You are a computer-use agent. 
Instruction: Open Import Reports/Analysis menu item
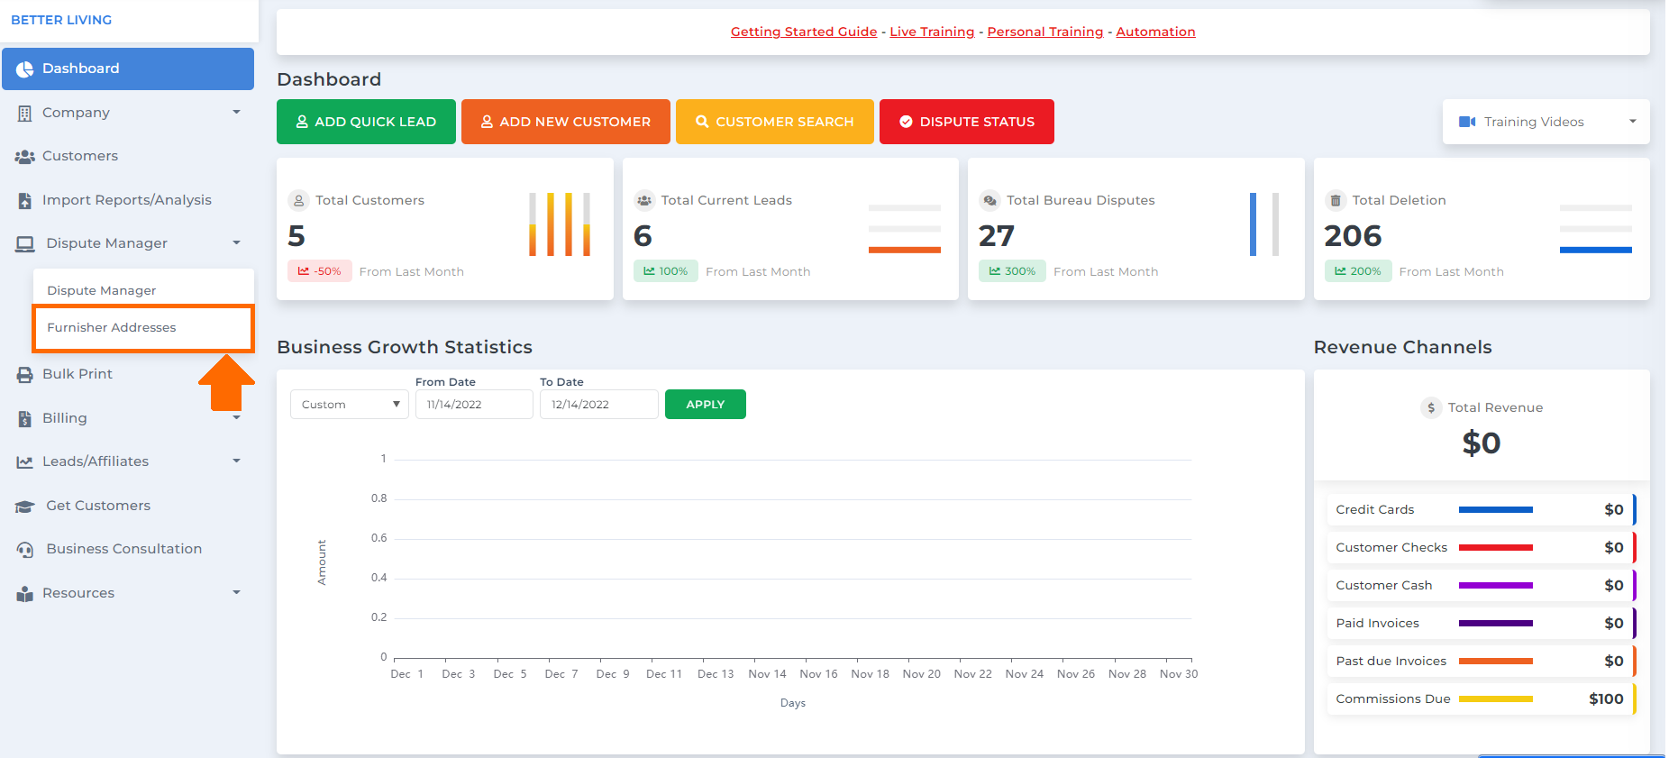click(128, 200)
